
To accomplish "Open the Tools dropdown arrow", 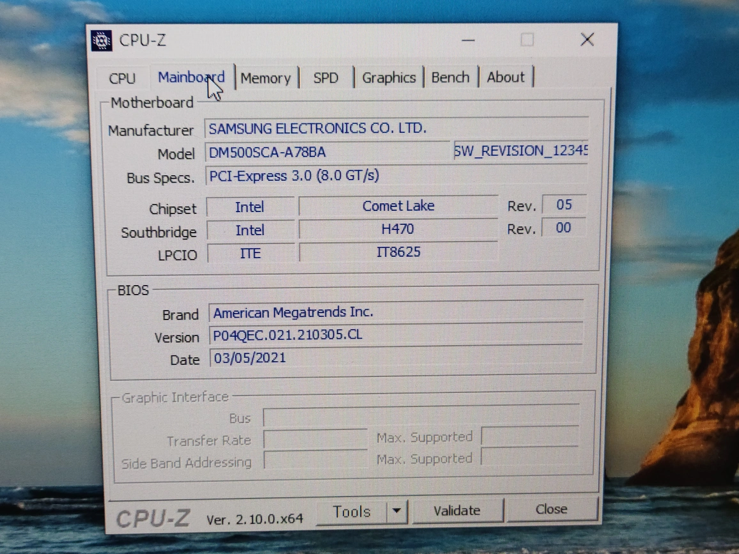I will coord(397,511).
